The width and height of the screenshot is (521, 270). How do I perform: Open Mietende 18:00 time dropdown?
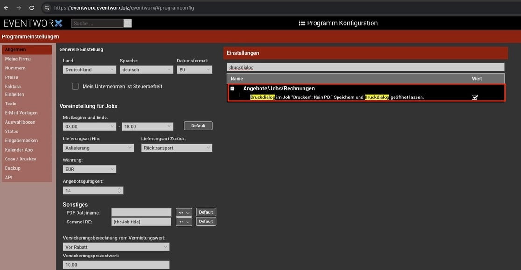147,126
